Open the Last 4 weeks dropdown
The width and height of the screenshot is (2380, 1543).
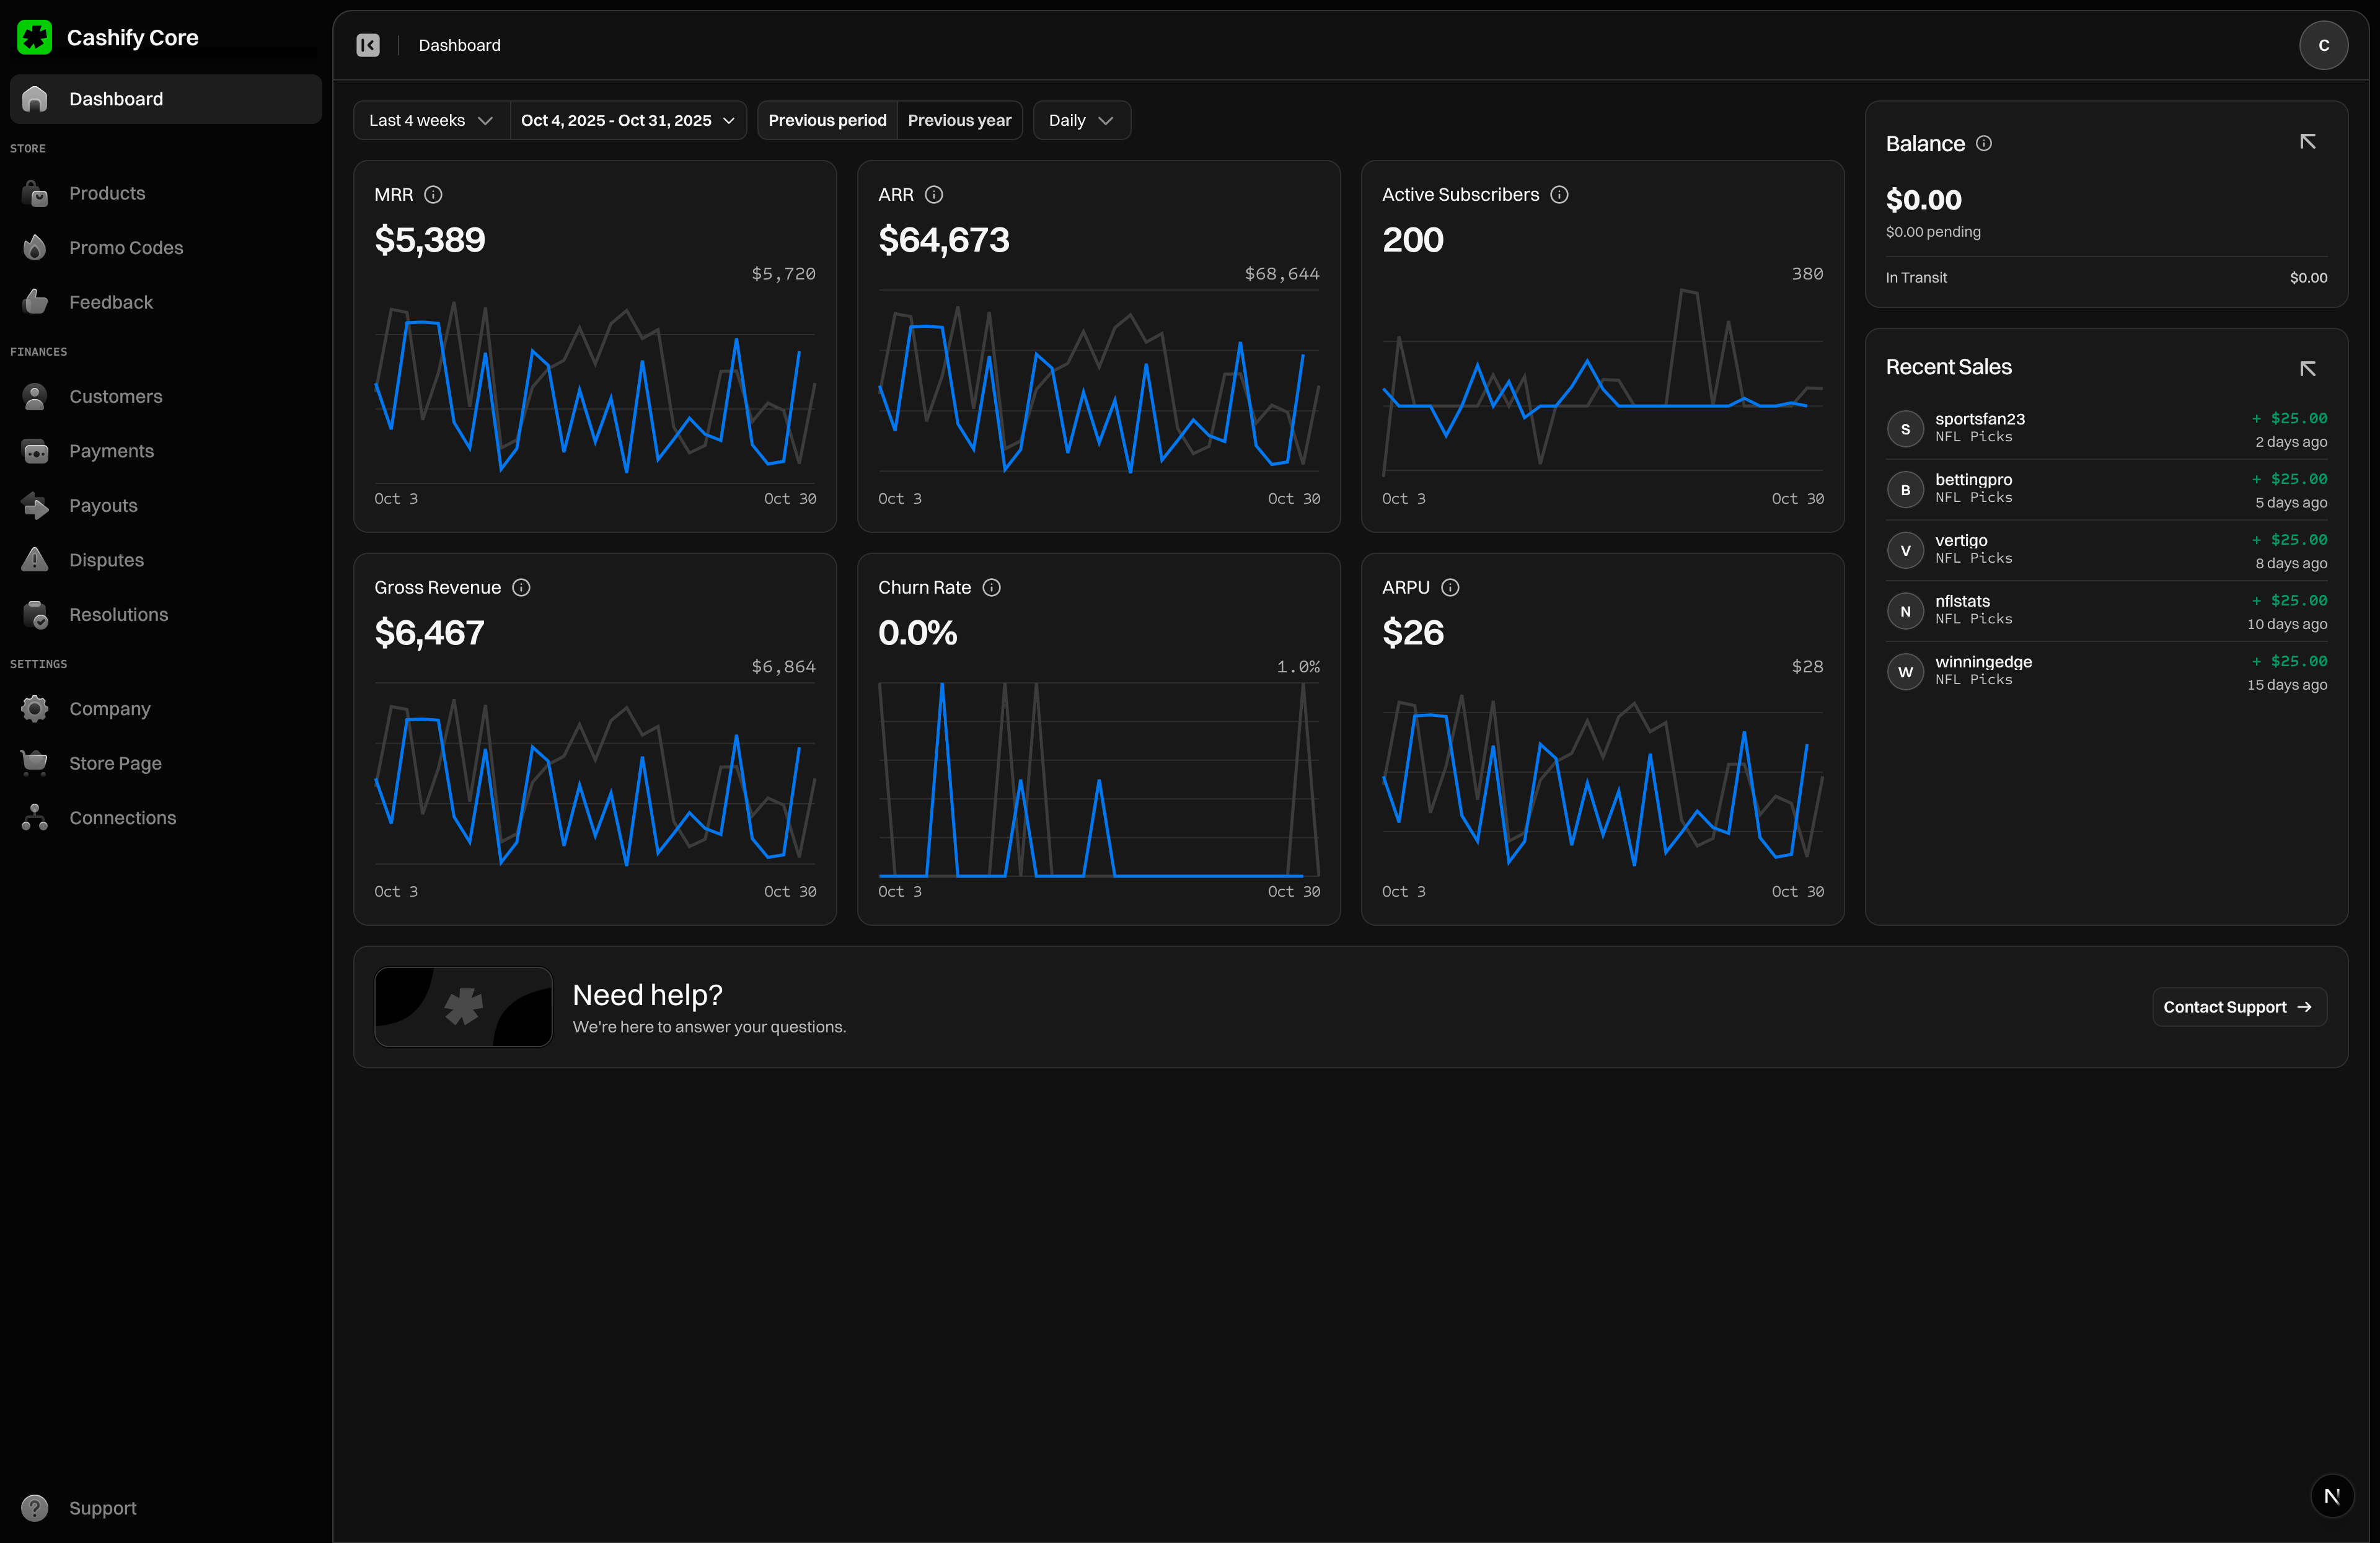(429, 120)
